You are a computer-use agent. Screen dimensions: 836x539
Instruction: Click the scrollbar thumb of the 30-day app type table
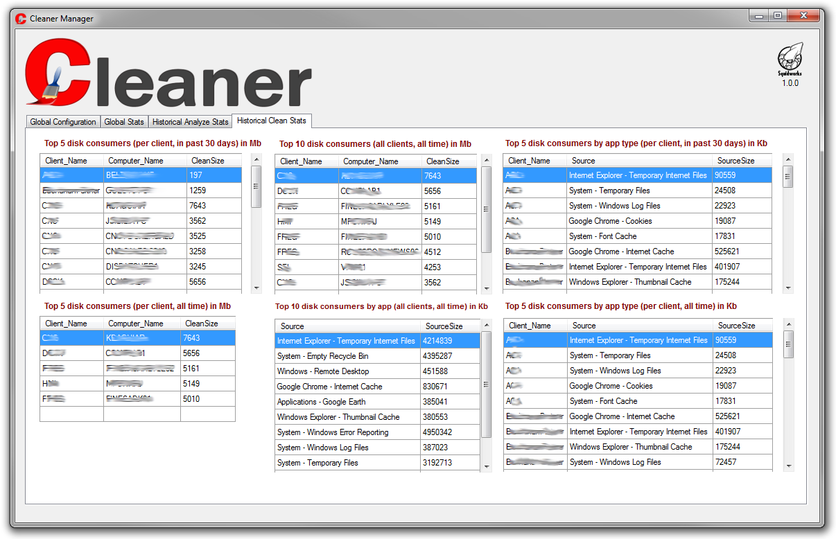(788, 177)
